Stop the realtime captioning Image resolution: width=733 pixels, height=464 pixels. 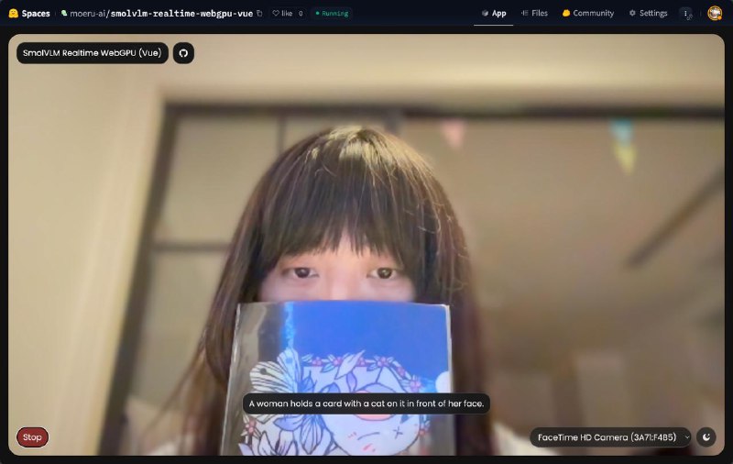pos(32,437)
